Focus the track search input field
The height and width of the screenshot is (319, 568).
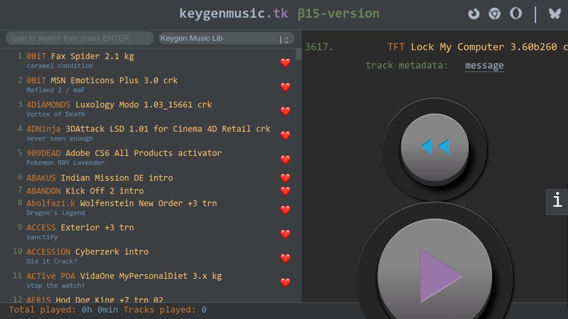pos(80,38)
